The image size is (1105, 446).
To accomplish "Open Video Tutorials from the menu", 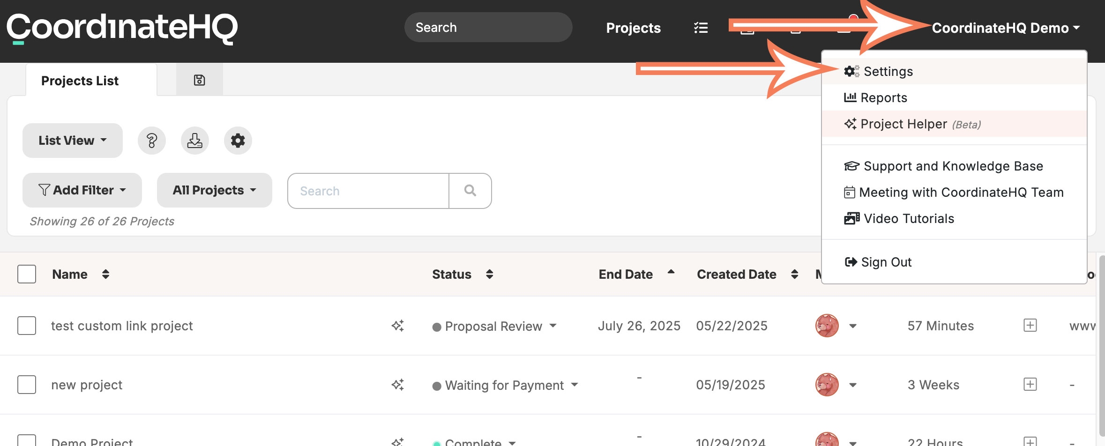I will coord(954,218).
